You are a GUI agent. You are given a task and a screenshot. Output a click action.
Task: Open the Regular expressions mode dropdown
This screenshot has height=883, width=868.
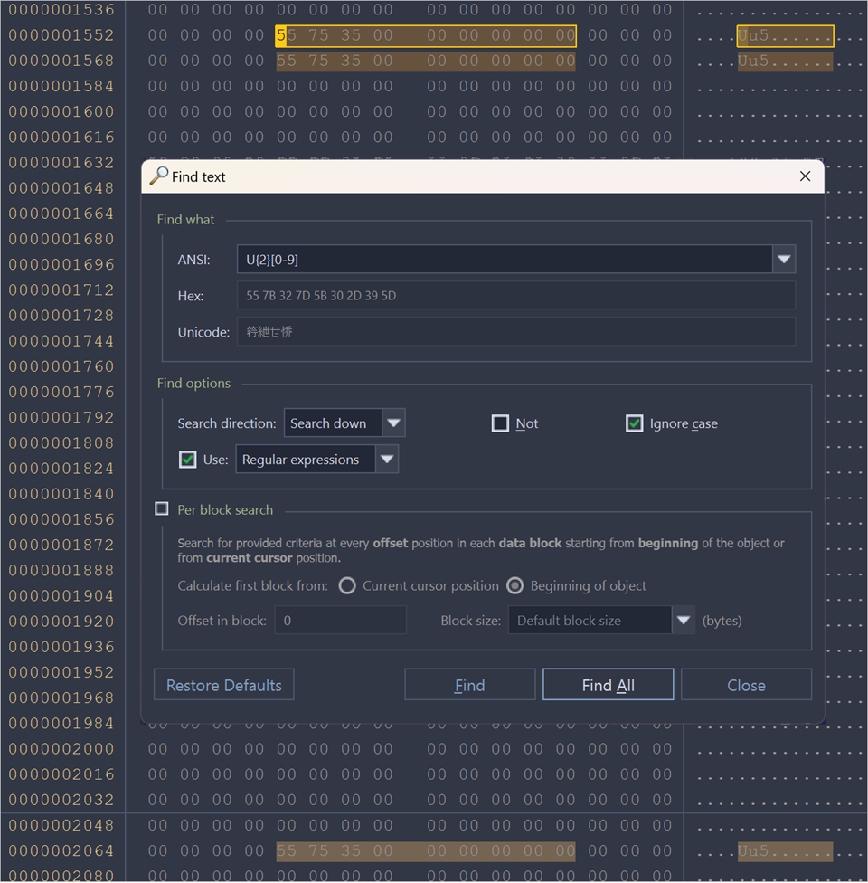[387, 460]
